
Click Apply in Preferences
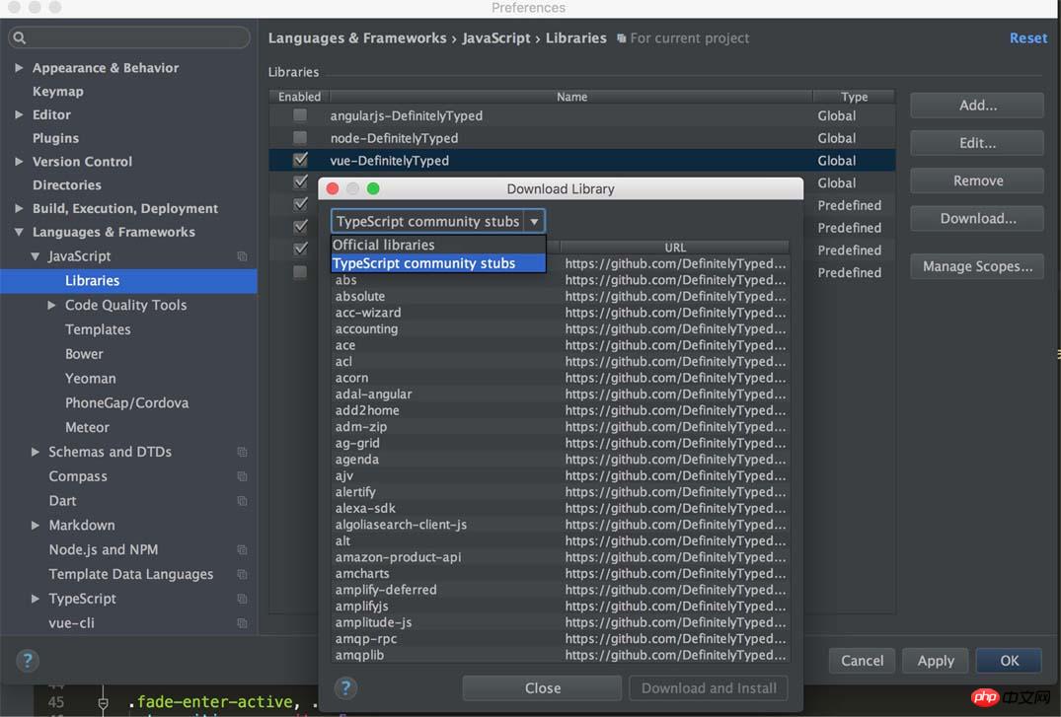936,661
